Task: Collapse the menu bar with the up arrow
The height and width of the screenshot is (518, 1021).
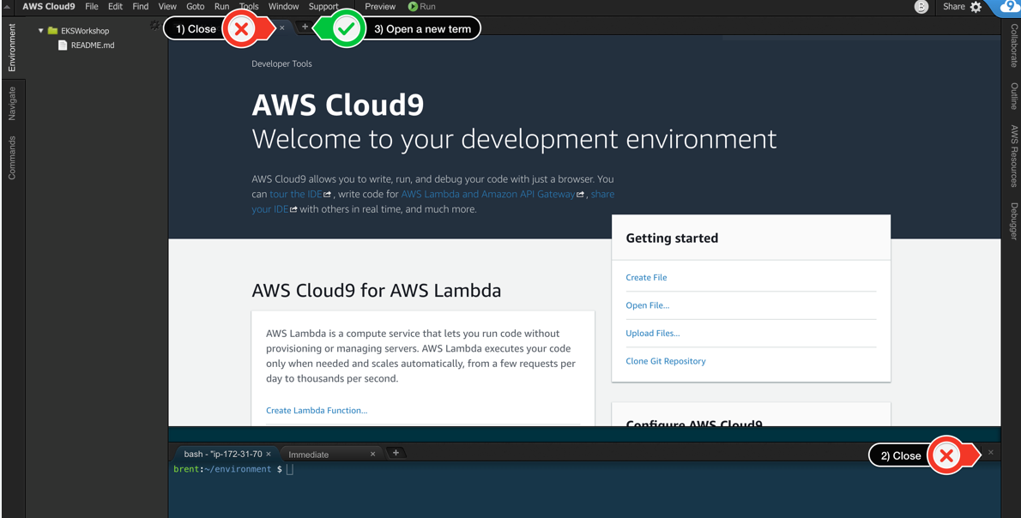Action: click(x=7, y=7)
